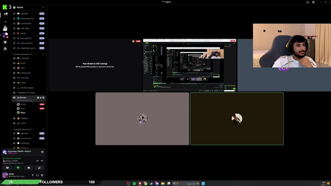Open pro-gamers text channel

[29, 38]
